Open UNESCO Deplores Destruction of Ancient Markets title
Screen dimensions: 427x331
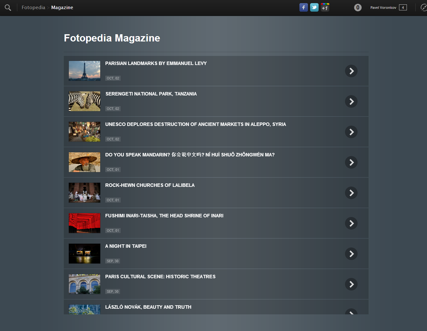tap(195, 124)
